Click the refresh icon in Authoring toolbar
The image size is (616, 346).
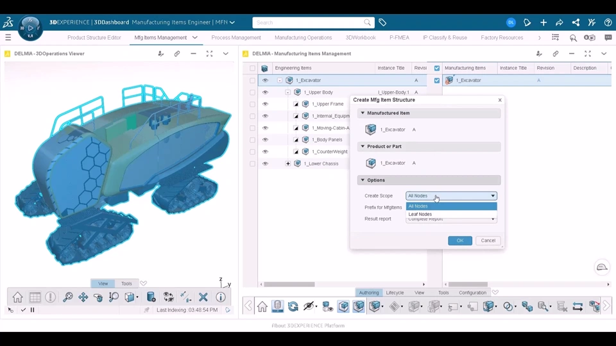click(293, 306)
